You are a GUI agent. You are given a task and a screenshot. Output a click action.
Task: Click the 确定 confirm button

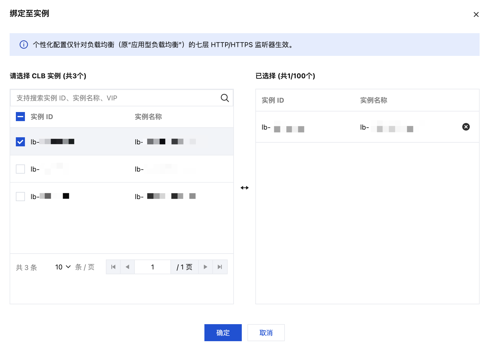pyautogui.click(x=223, y=333)
